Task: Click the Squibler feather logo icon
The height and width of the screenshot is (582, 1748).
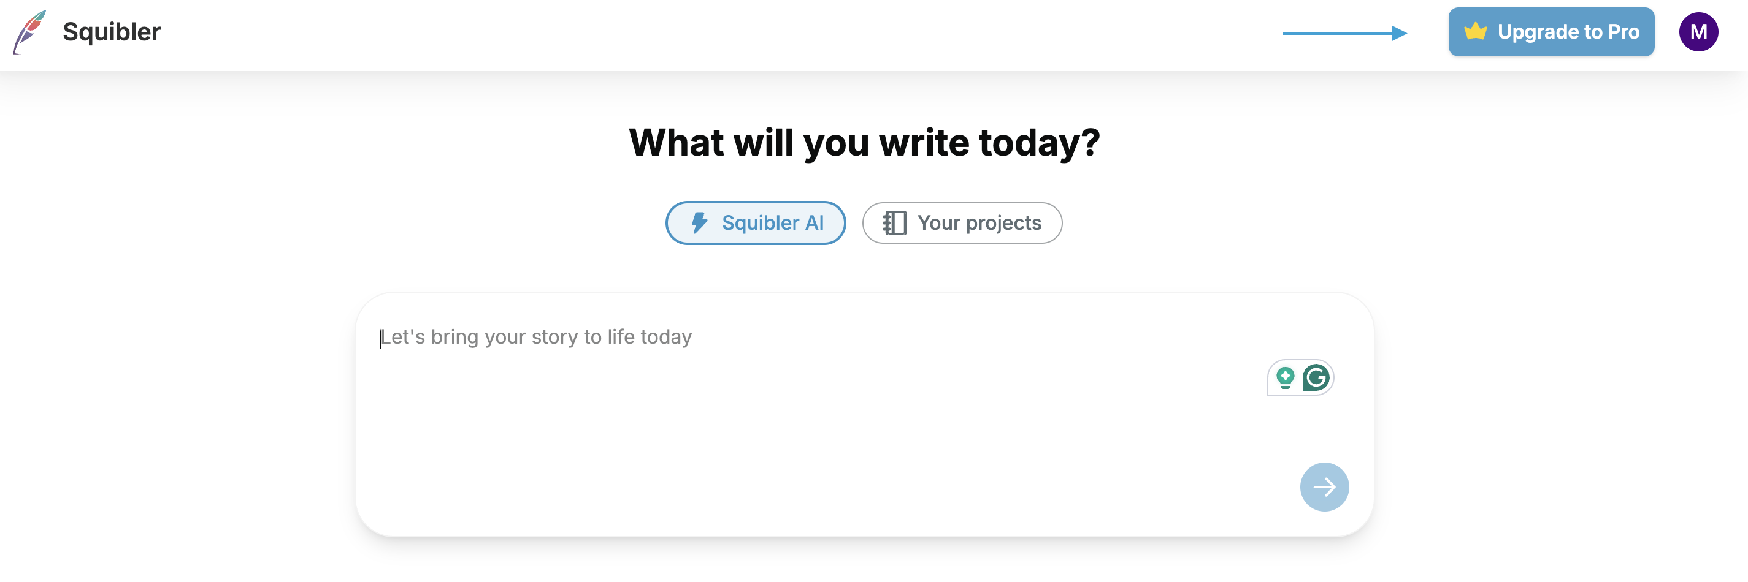Action: 29,32
